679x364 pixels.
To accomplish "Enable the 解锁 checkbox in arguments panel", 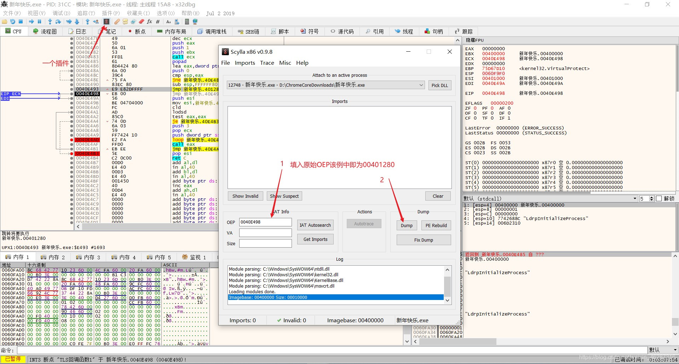I will point(659,199).
